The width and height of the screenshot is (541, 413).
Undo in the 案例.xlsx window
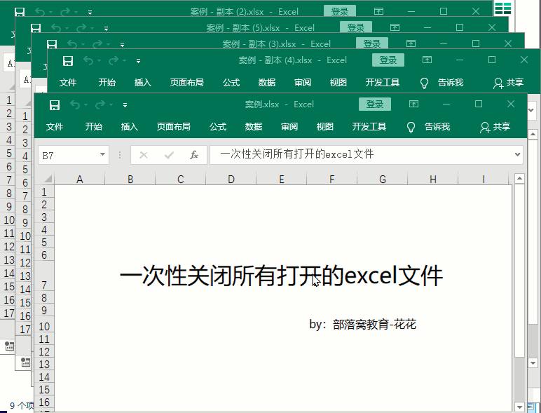(x=74, y=104)
